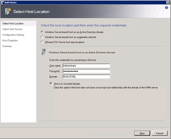Uncheck Host is in a trusted domain

point(51,83)
